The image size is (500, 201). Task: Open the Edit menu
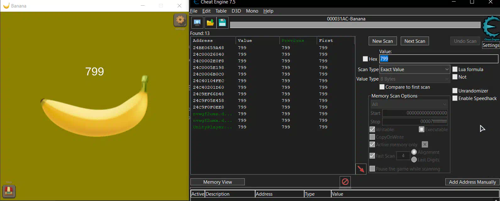206,11
